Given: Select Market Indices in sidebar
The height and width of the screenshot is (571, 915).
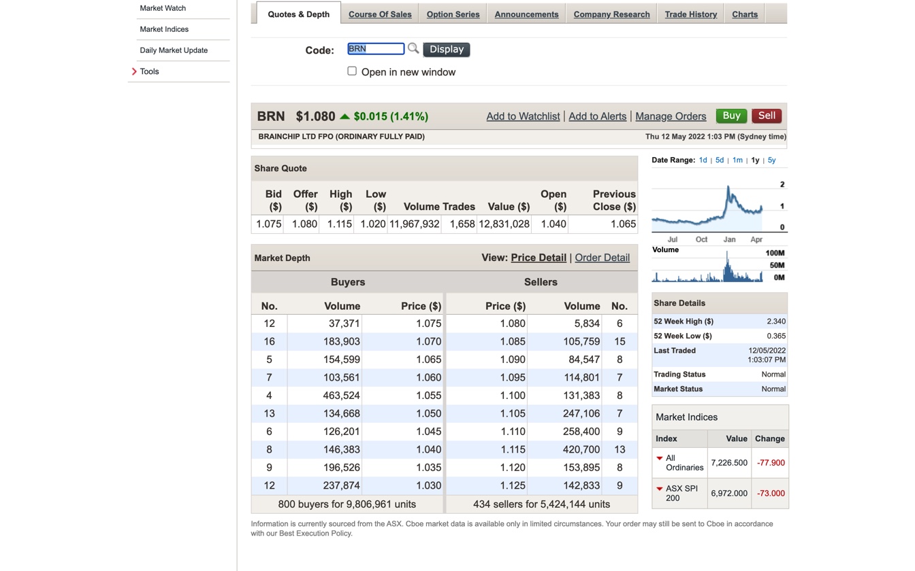Looking at the screenshot, I should [164, 29].
